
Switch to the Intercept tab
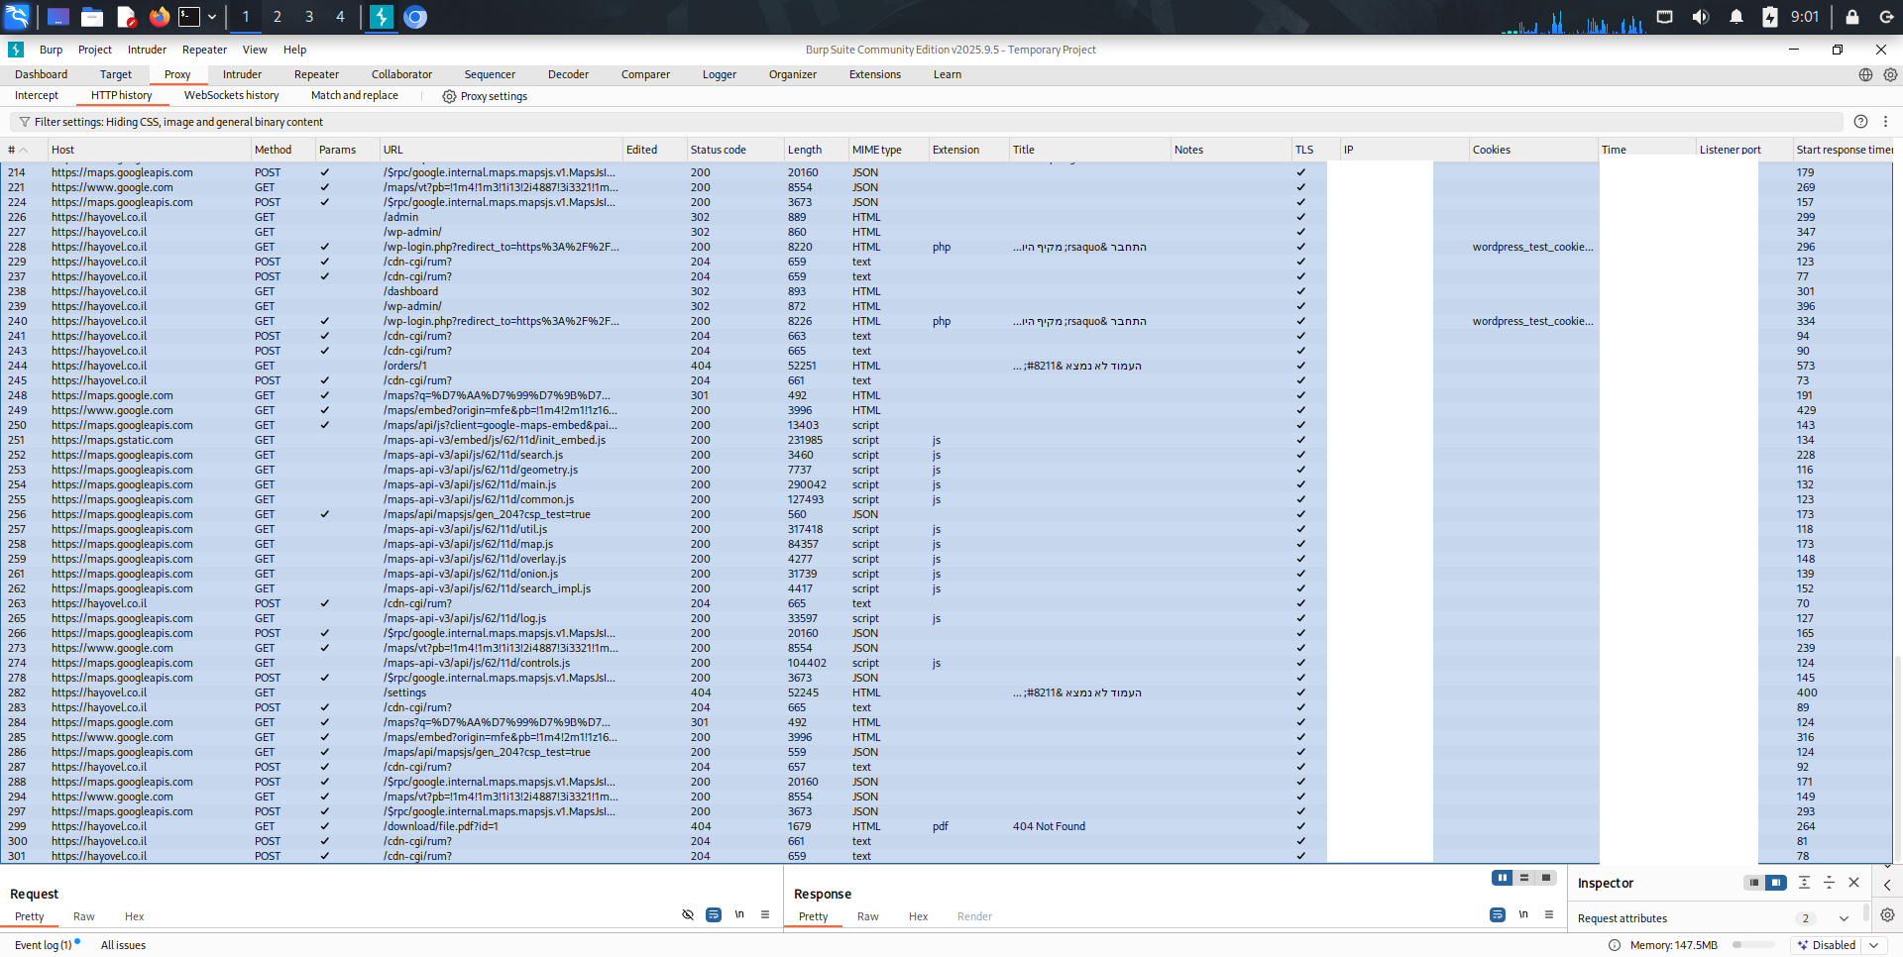37,96
